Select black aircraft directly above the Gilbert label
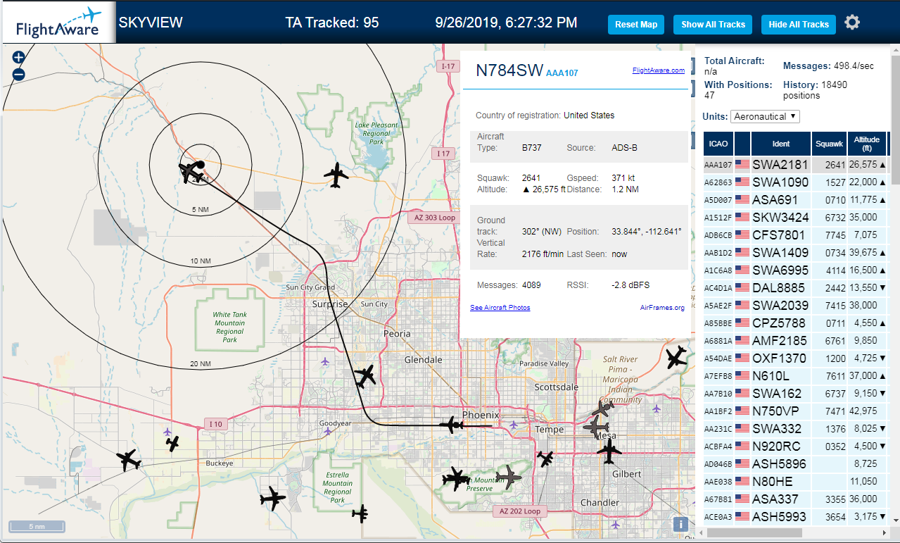The width and height of the screenshot is (900, 543). 609,451
